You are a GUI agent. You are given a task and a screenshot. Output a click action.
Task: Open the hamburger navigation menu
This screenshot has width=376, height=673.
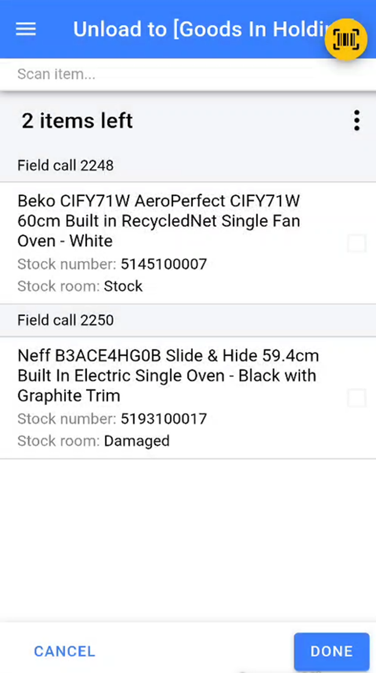pos(26,29)
